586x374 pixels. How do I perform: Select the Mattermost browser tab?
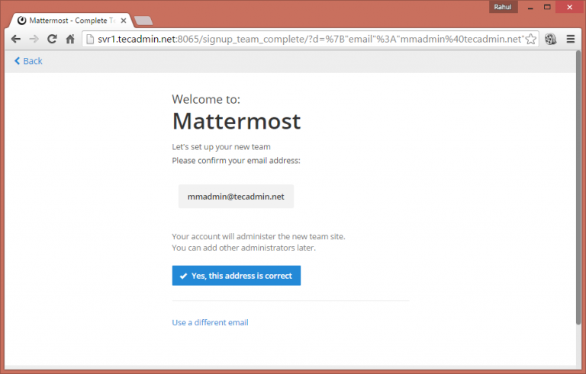(x=69, y=20)
